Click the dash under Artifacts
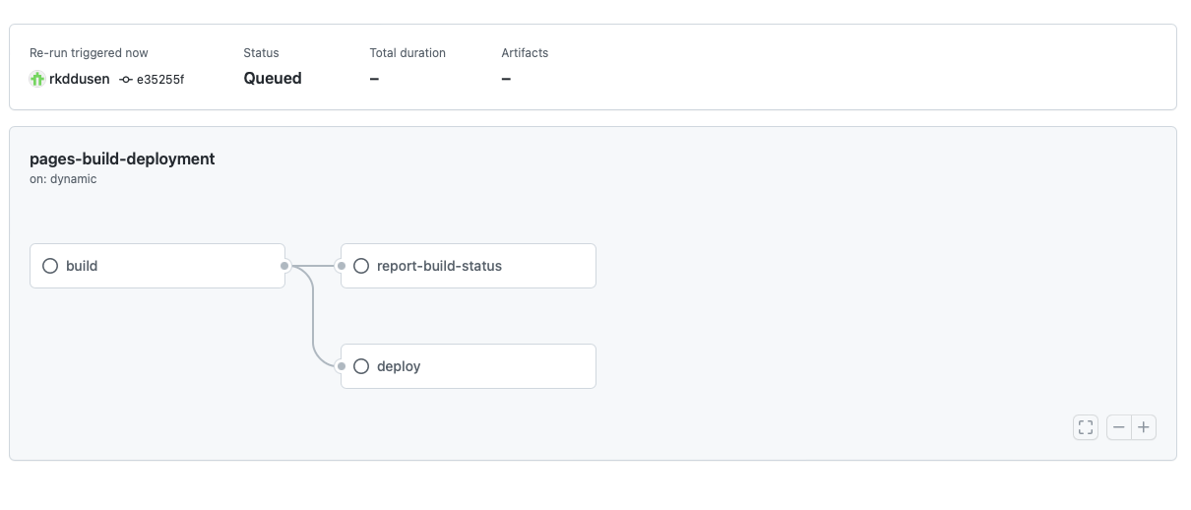 click(506, 79)
